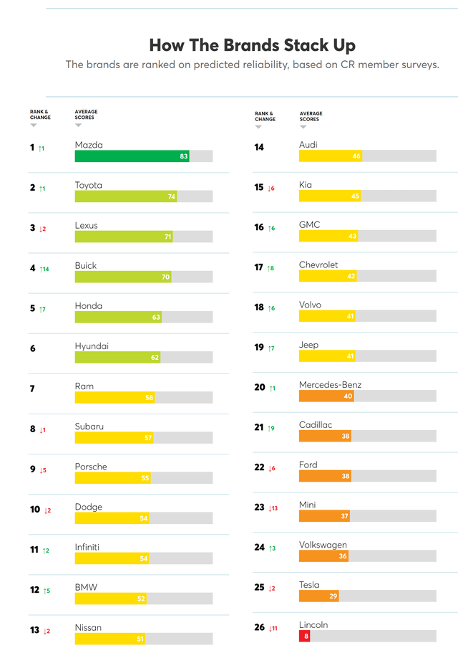The width and height of the screenshot is (458, 653).
Task: Select Chevrolet's green up-8 rank arrow
Action: (x=268, y=268)
